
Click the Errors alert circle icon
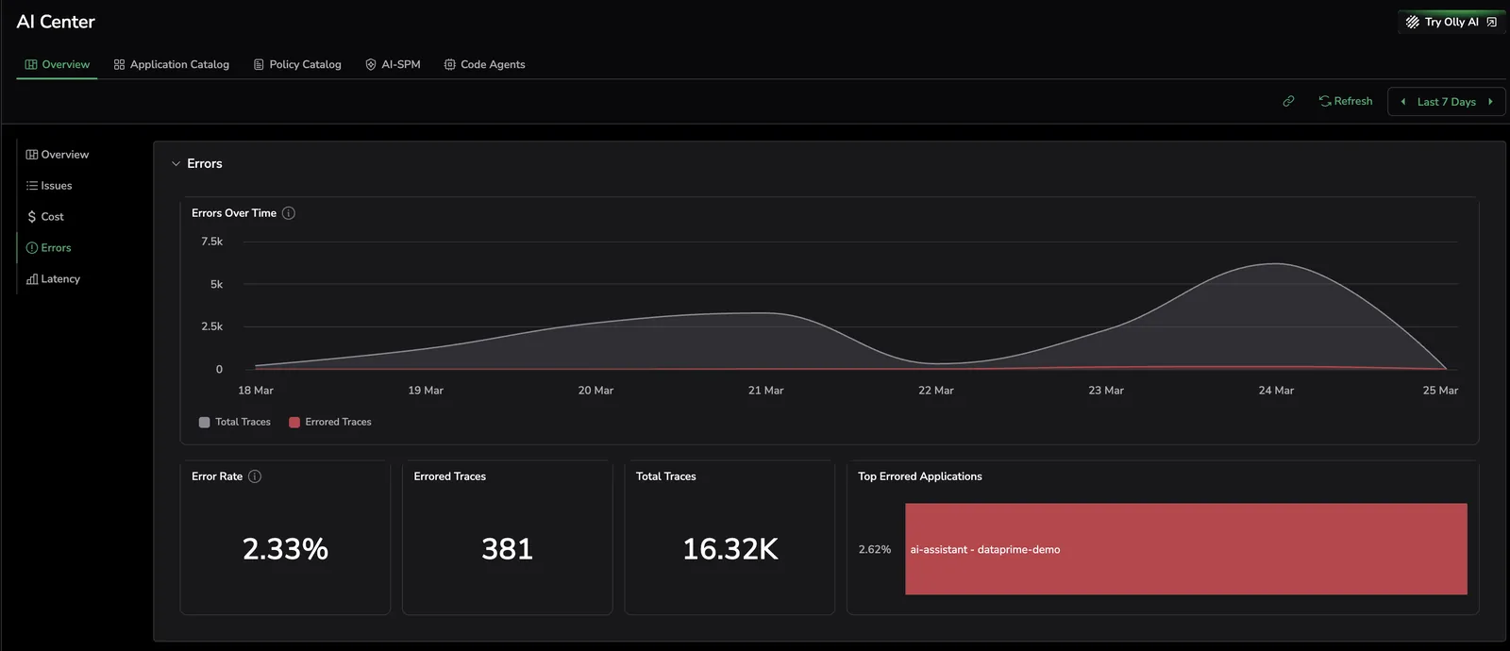(x=32, y=248)
